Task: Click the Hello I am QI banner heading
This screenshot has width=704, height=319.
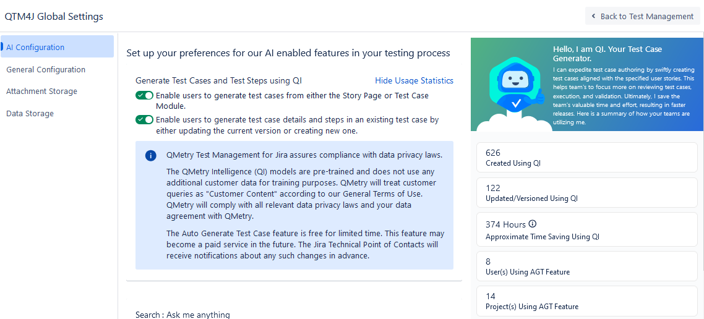Action: point(607,54)
